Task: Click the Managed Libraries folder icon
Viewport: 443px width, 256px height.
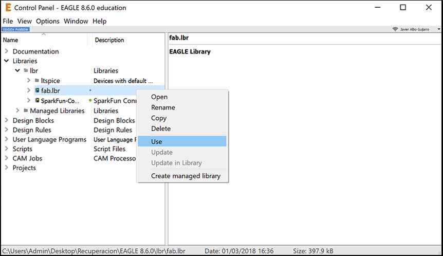Action: (26, 111)
